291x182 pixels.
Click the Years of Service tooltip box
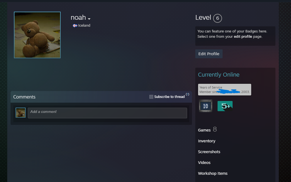pyautogui.click(x=224, y=89)
